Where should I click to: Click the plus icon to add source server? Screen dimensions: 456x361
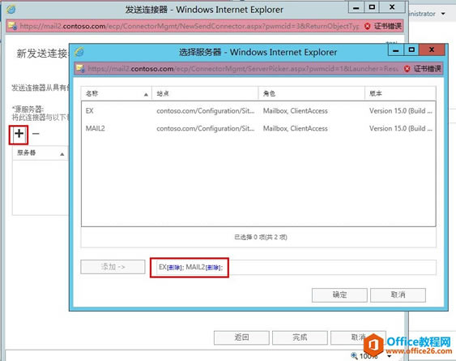(x=19, y=134)
